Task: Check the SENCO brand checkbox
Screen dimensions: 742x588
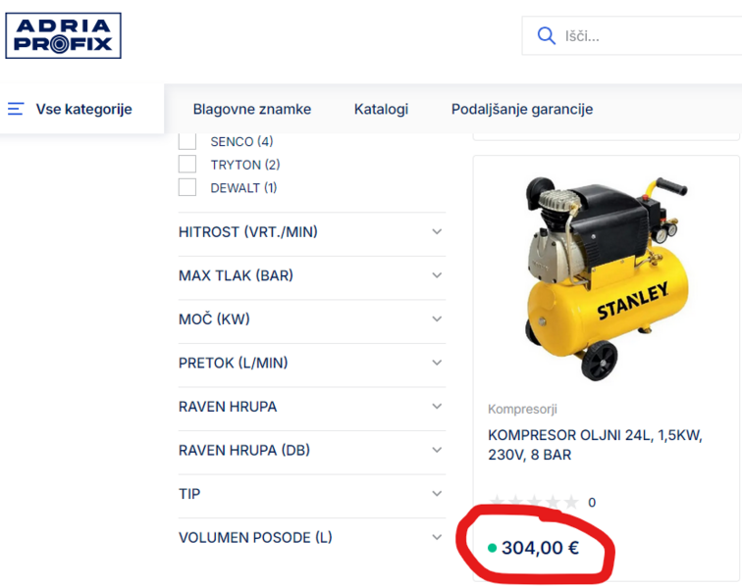Action: (187, 141)
